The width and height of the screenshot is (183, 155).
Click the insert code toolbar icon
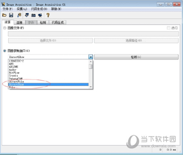[19, 15]
